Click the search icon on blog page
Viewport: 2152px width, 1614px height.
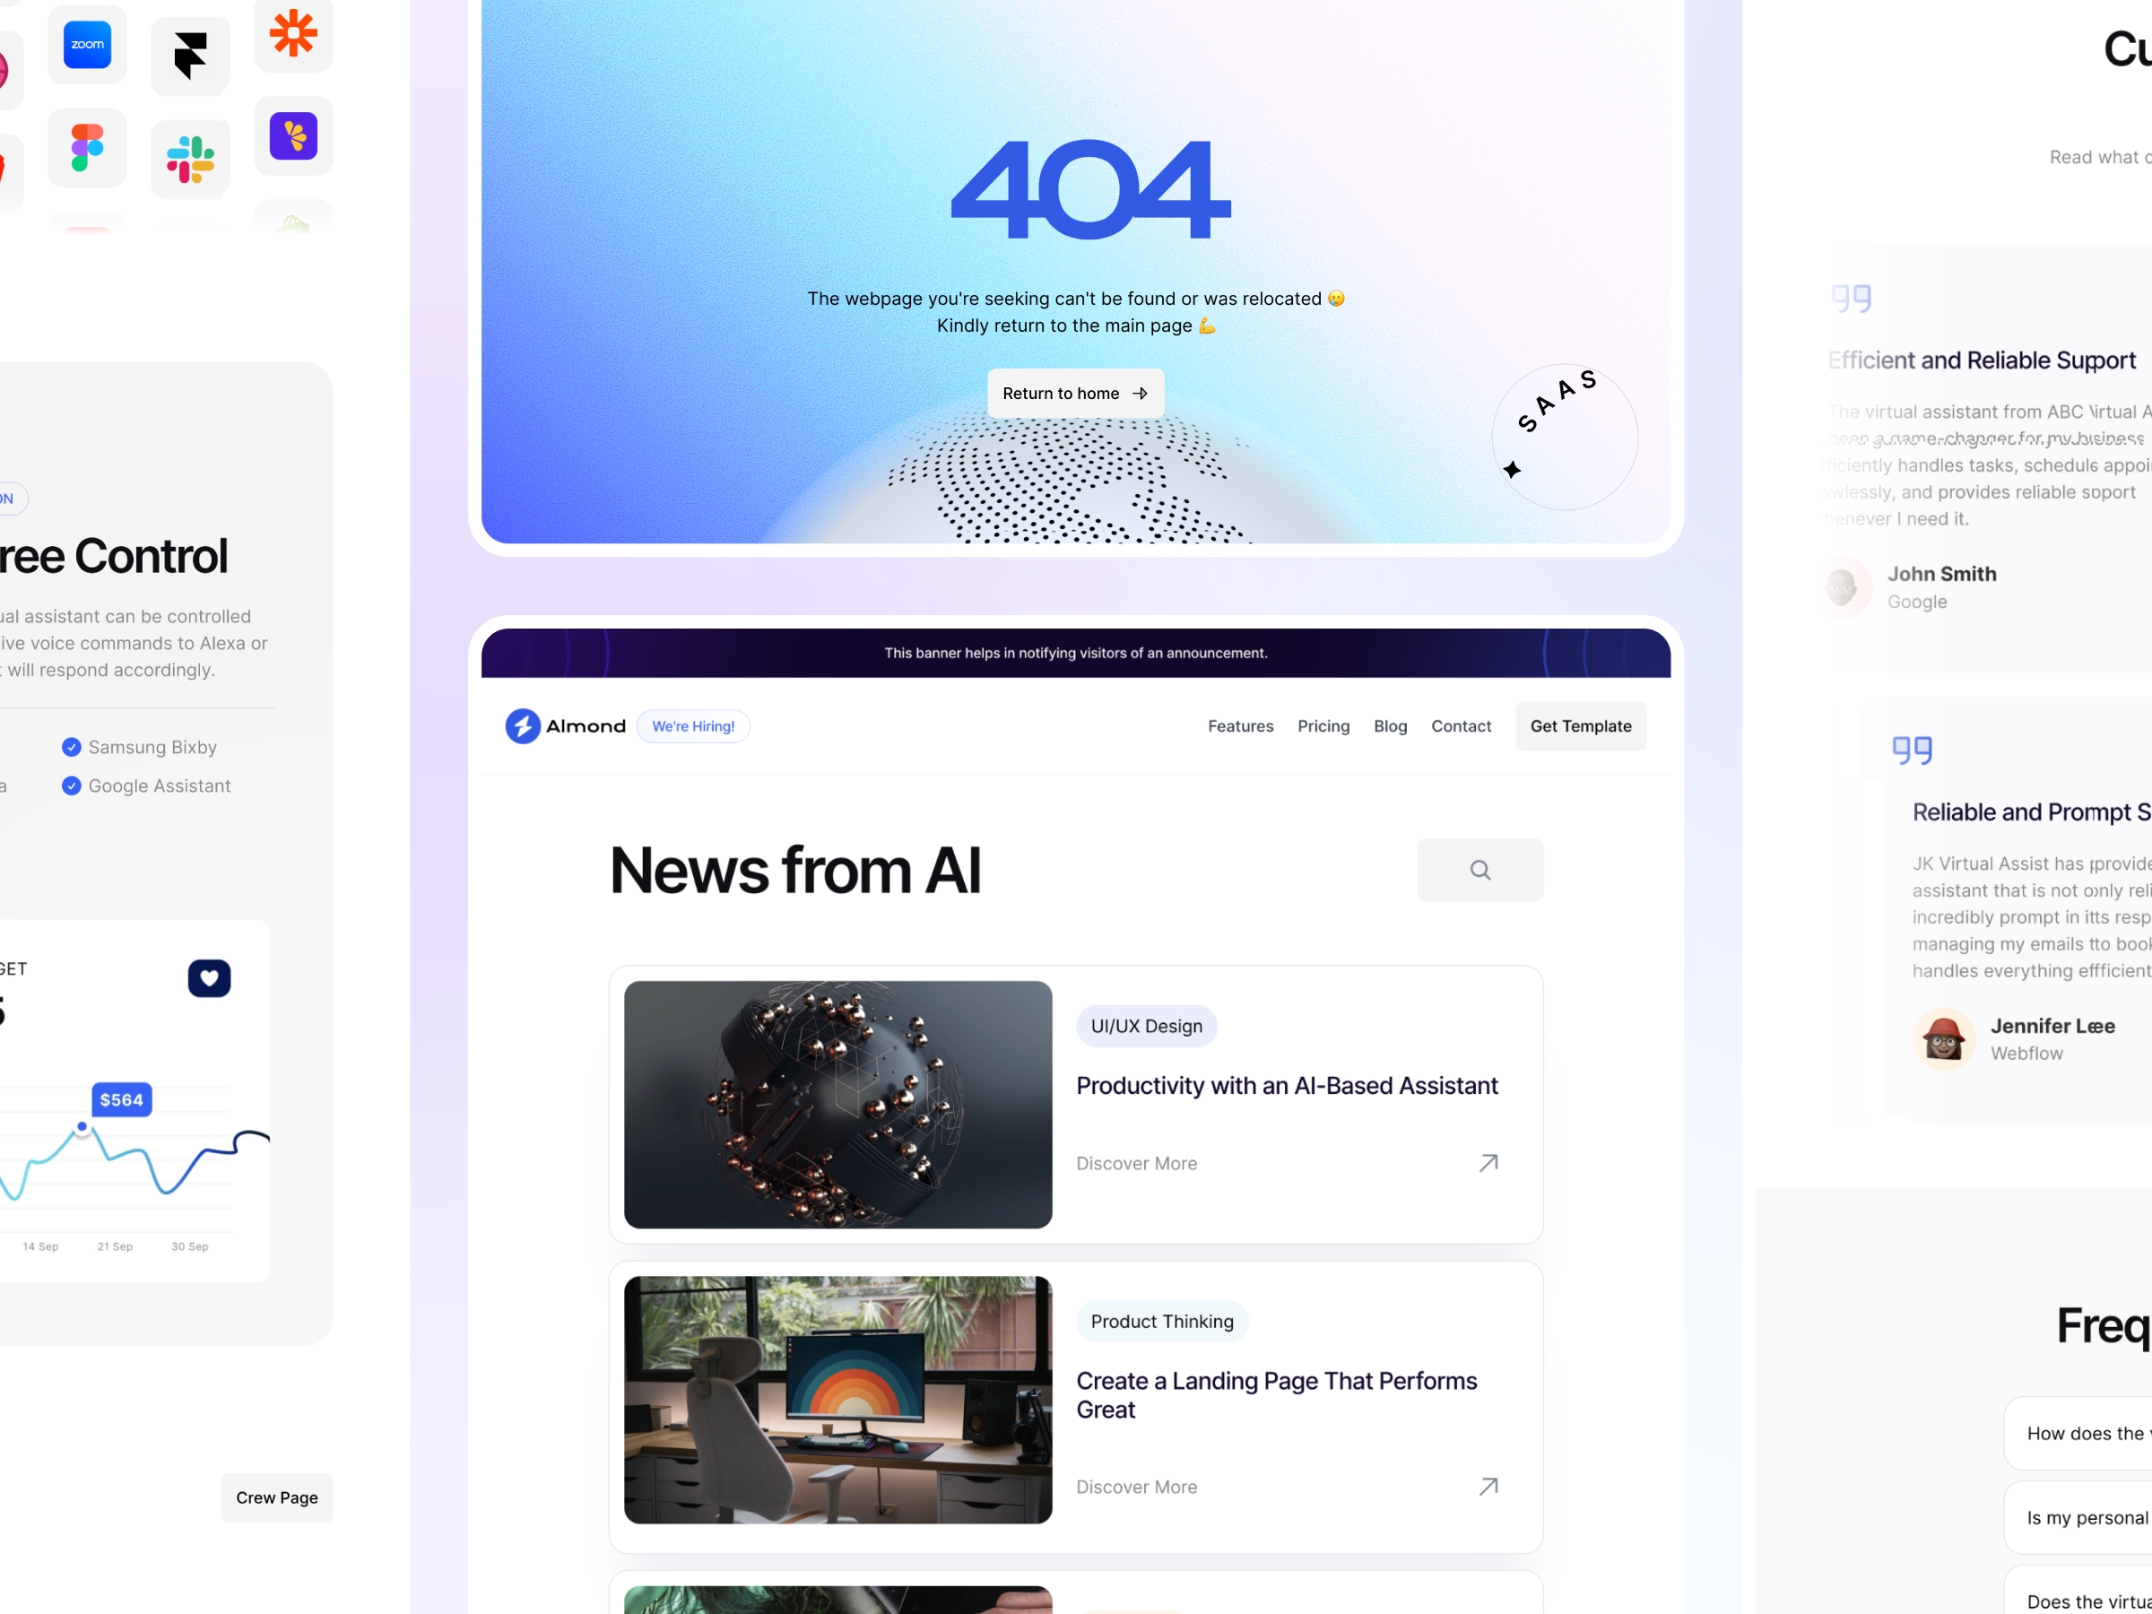coord(1479,870)
